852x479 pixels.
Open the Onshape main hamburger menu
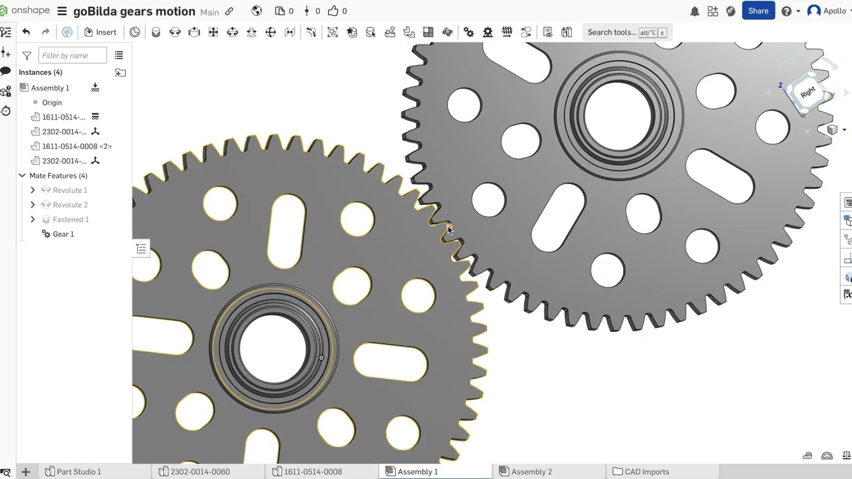[x=62, y=11]
